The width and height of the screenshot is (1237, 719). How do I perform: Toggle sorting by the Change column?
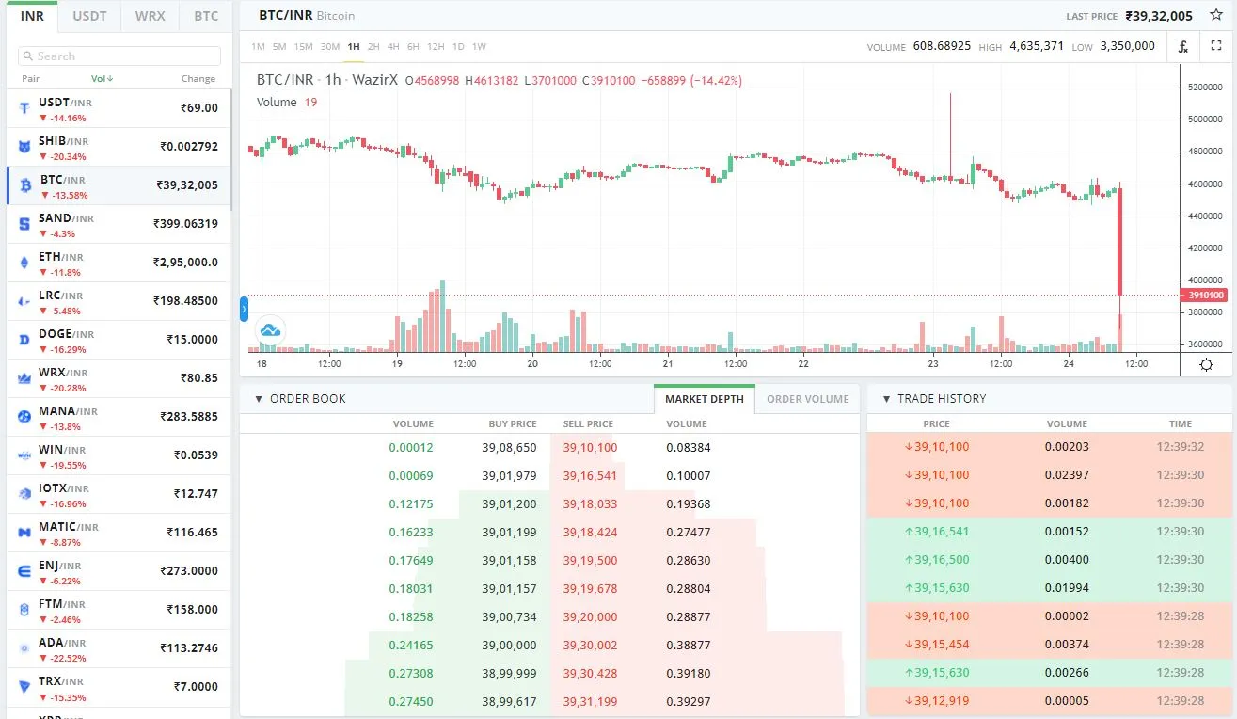click(x=198, y=79)
